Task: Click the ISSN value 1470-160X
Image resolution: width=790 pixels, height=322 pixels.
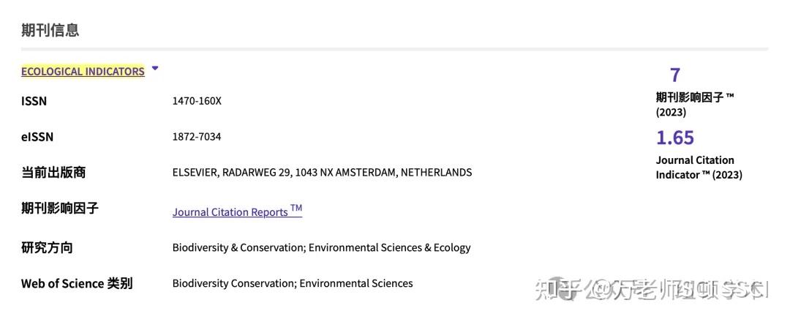Action: point(197,101)
